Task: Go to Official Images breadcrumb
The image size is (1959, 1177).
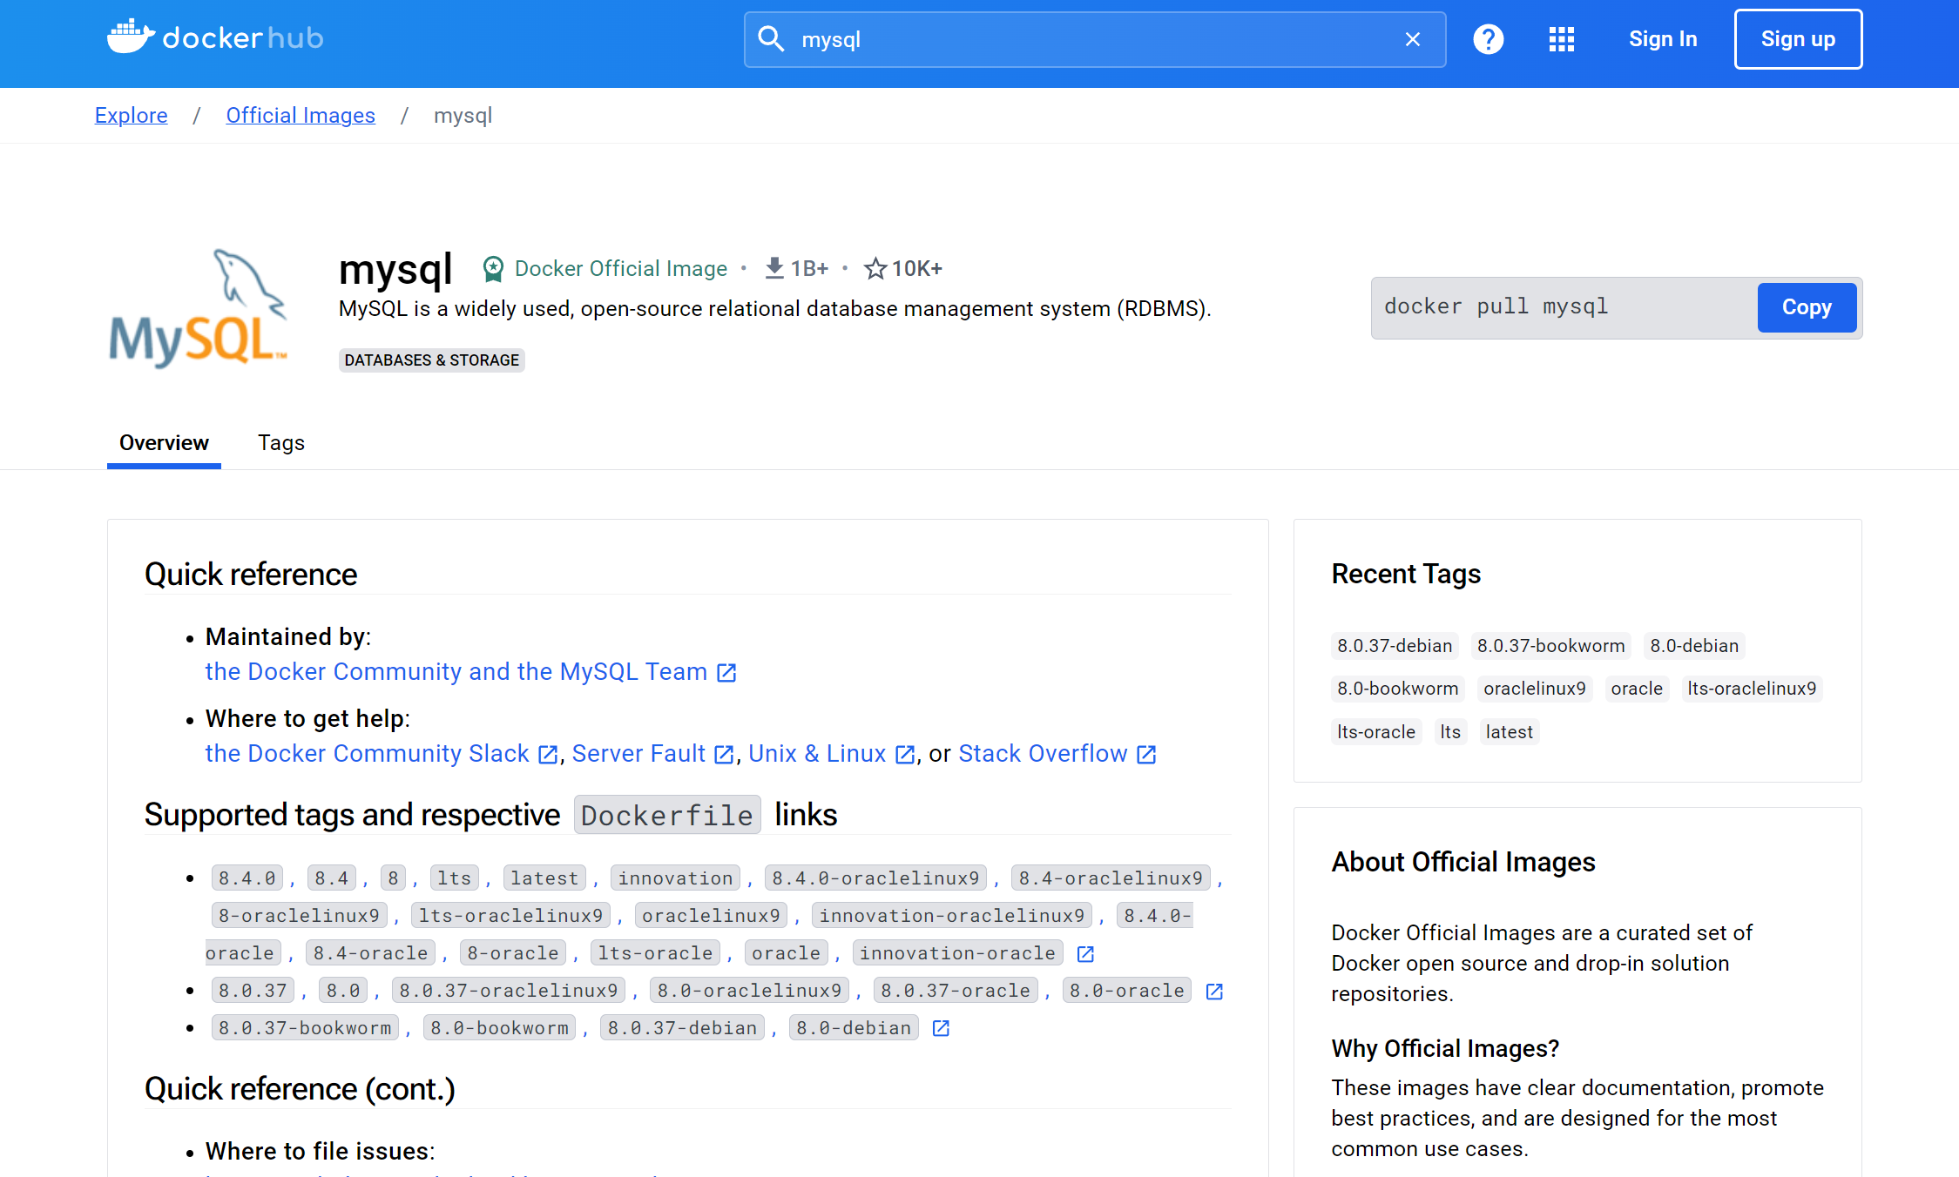Action: tap(301, 116)
